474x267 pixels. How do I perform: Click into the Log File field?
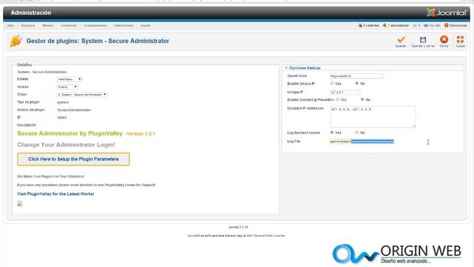point(362,142)
